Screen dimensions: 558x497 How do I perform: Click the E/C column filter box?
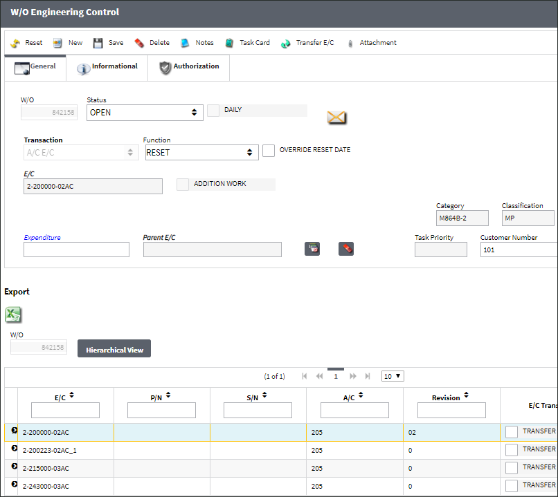pyautogui.click(x=65, y=411)
